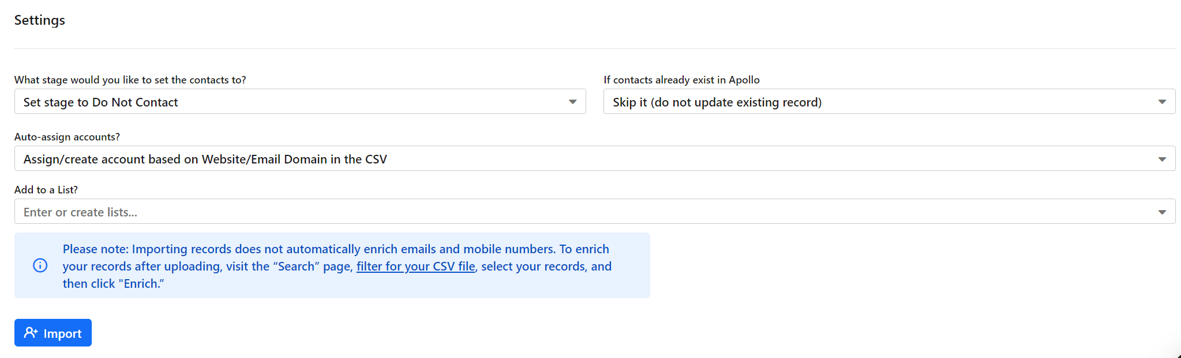Click the Settings heading
The image size is (1181, 358).
point(40,20)
